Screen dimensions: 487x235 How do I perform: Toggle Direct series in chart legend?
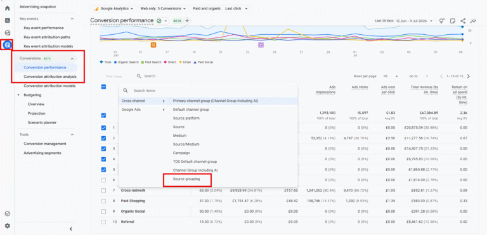170,62
